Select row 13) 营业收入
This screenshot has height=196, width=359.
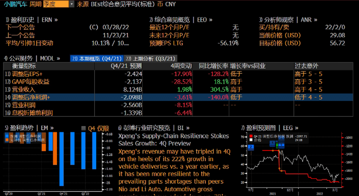(178, 89)
